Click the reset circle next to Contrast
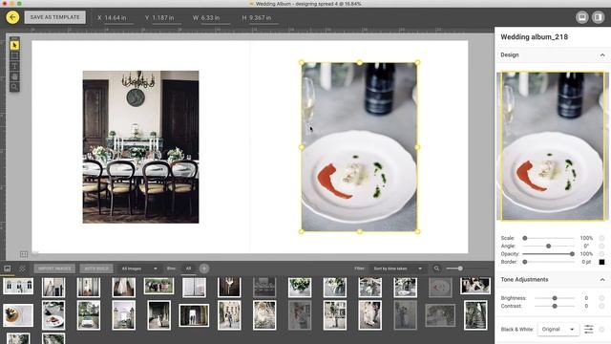Screen dimensions: 611x344 [x=602, y=306]
